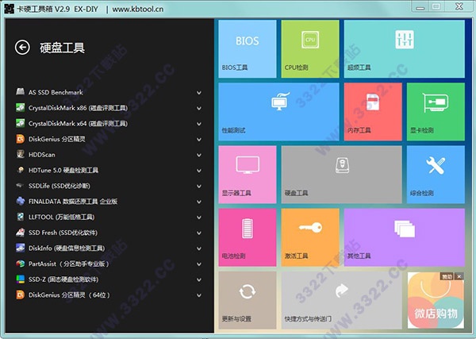Expand the LLFTOOL chevron

[199, 218]
